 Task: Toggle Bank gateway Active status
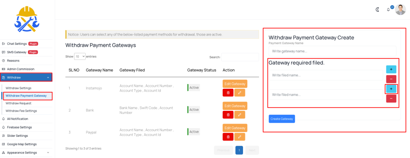click(x=193, y=110)
